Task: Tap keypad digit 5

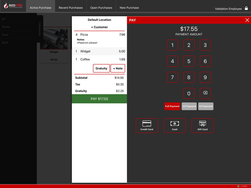Action: [189, 61]
